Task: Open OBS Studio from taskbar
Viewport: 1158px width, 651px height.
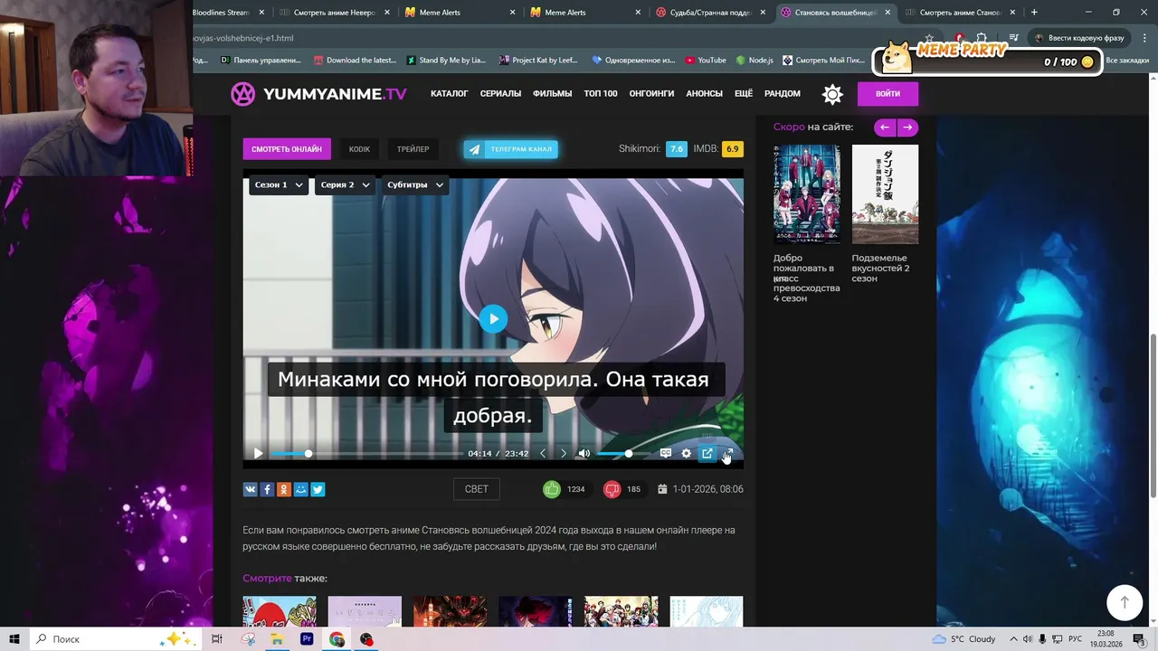Action: pos(366,639)
